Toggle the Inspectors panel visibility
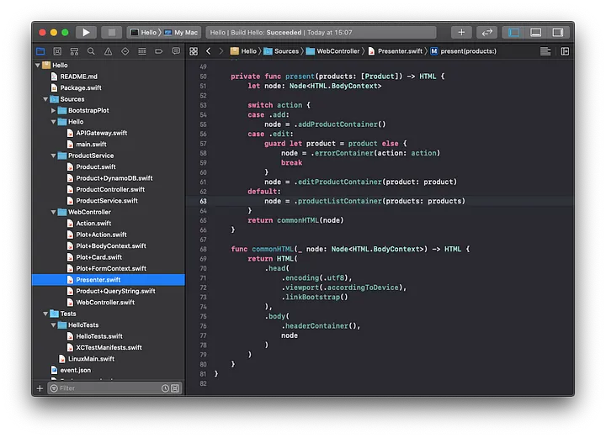Viewport: 606px width, 438px height. [557, 33]
